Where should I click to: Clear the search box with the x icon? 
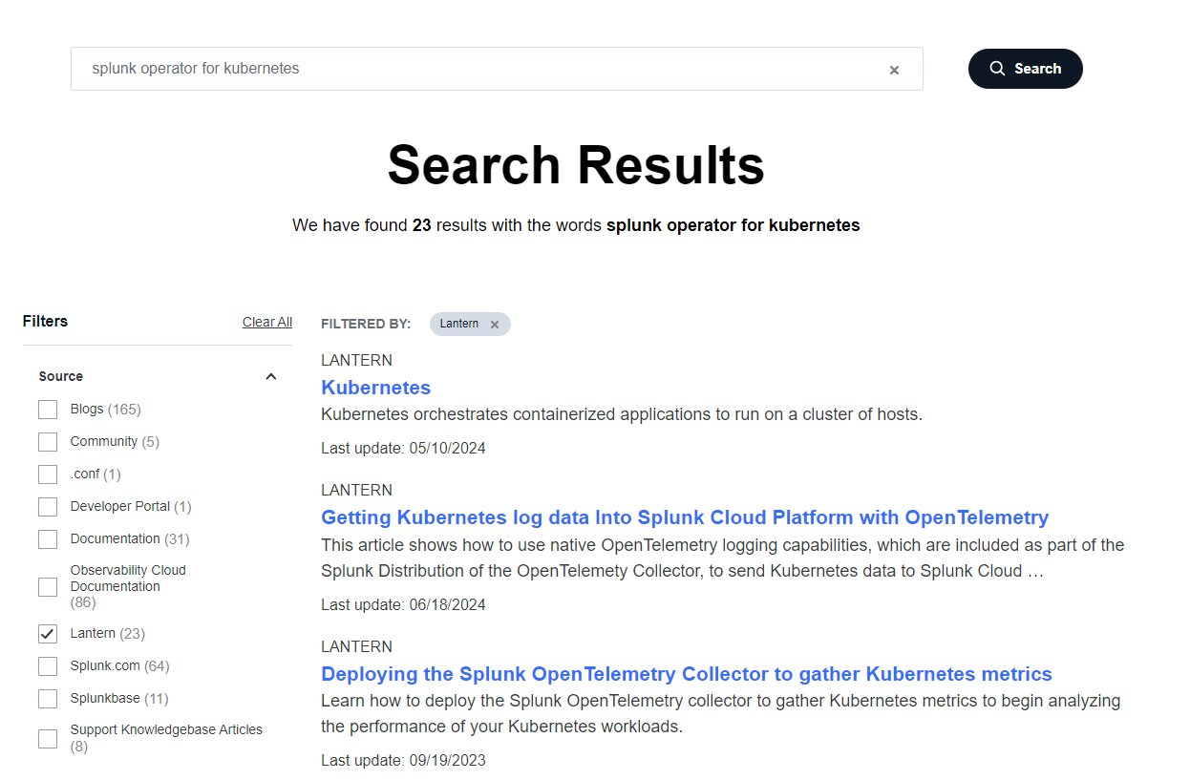(x=894, y=70)
